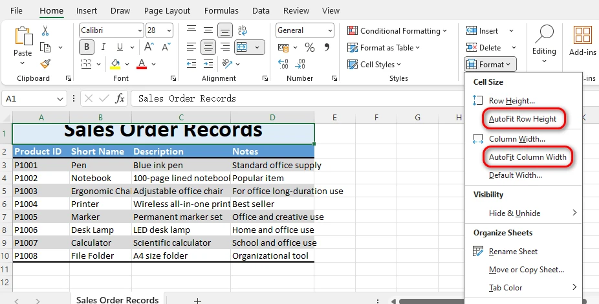Toggle Merge & Center

[242, 47]
